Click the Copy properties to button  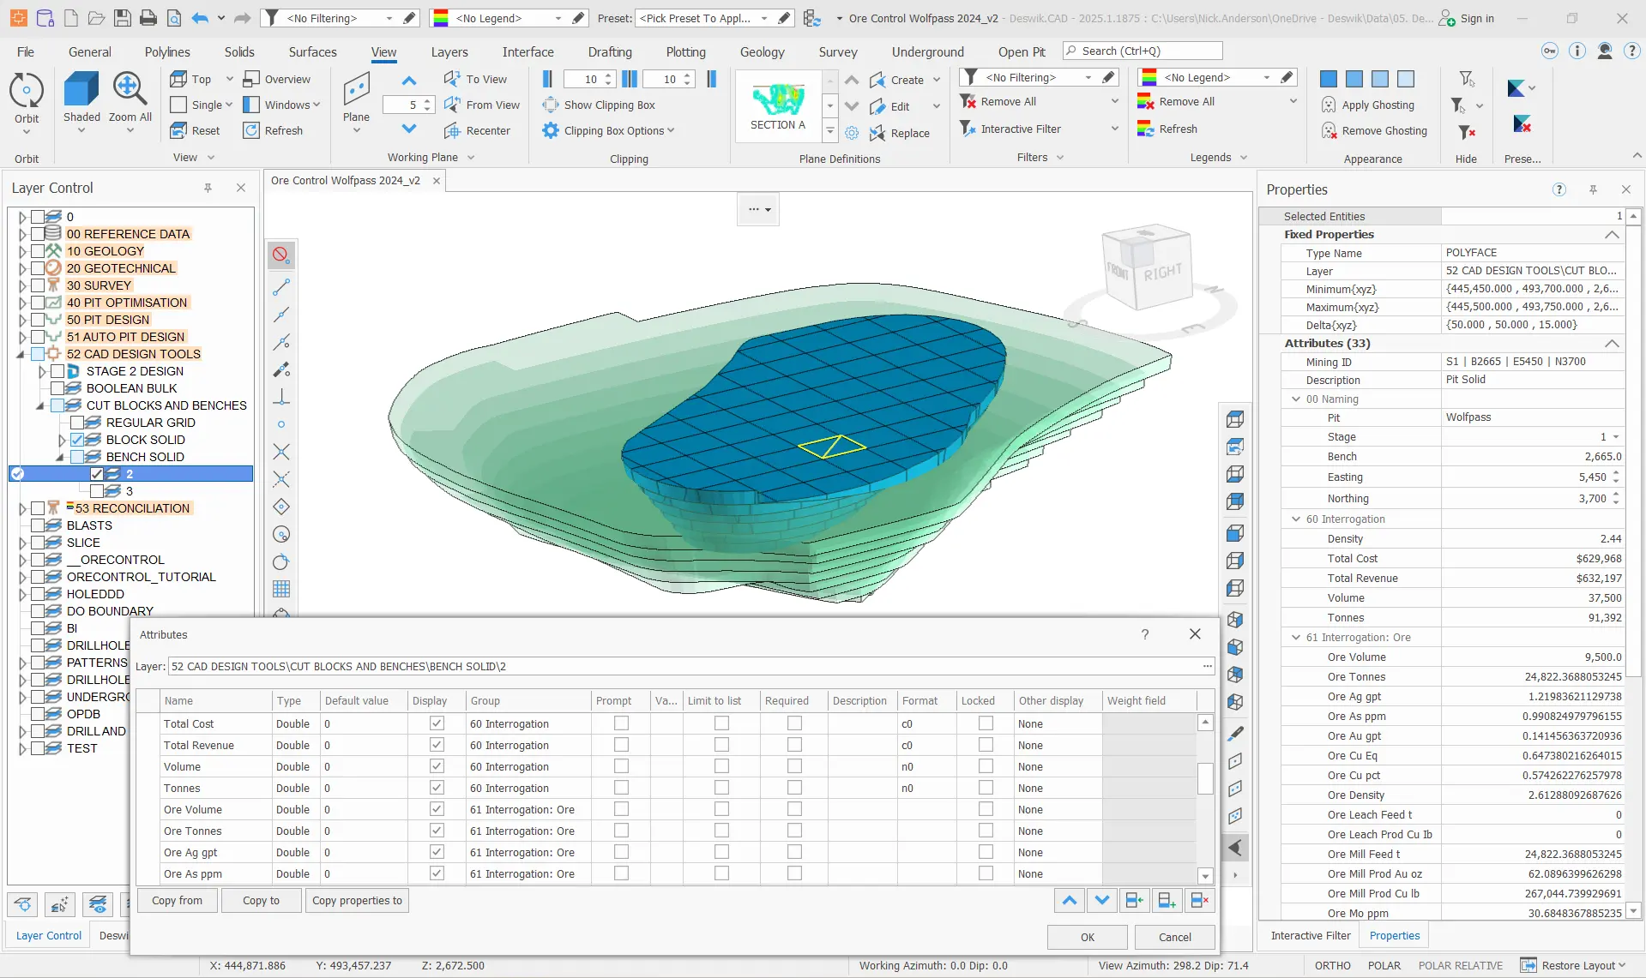pos(357,900)
